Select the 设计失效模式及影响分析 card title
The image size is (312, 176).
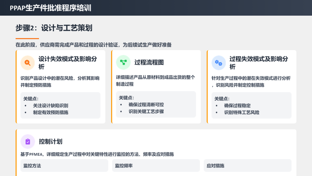pos(68,63)
